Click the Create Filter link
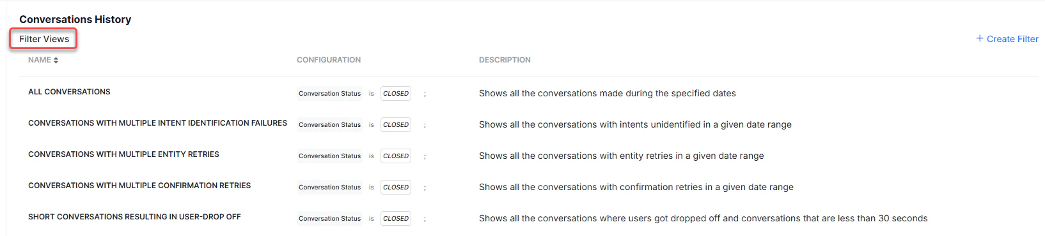 (x=1007, y=39)
